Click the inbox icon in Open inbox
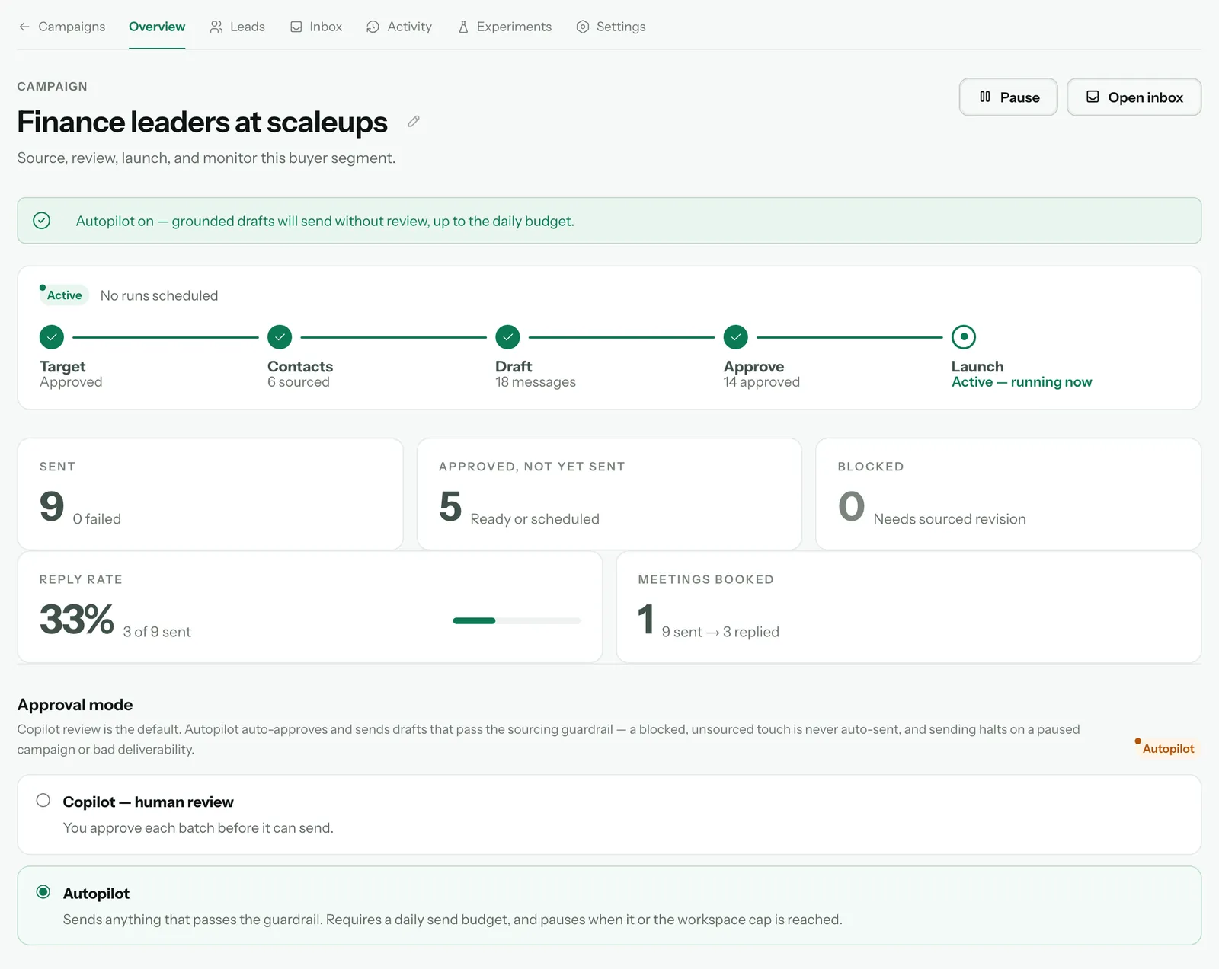Image resolution: width=1219 pixels, height=969 pixels. (1093, 97)
